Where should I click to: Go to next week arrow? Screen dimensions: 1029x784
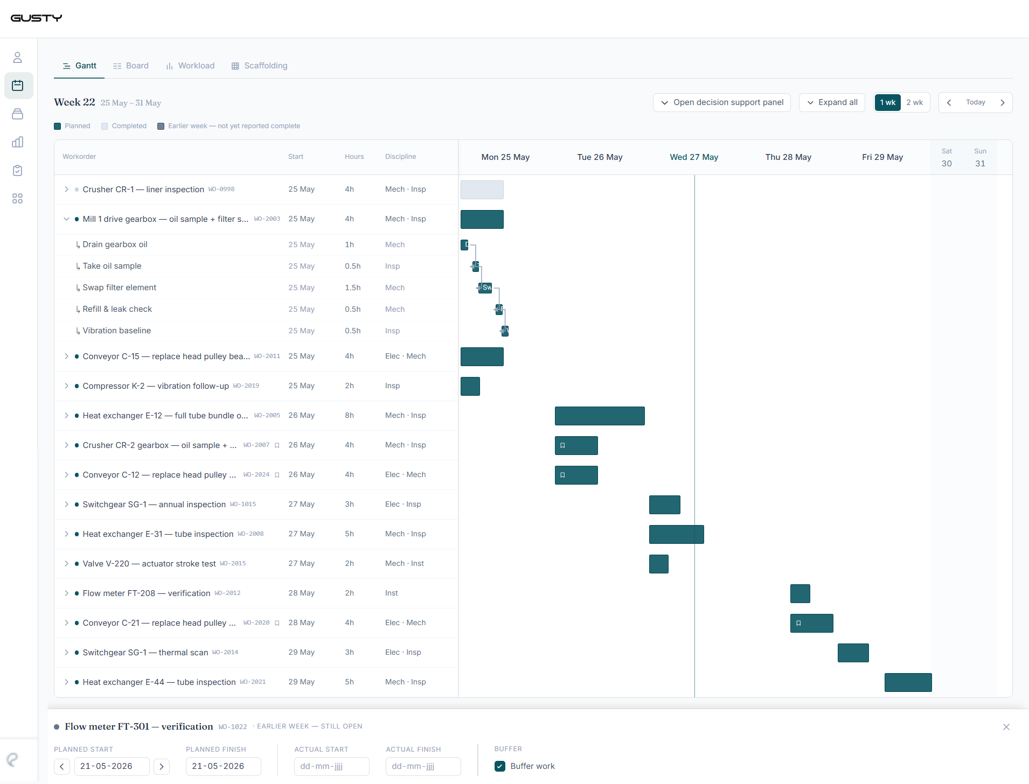(x=1002, y=102)
